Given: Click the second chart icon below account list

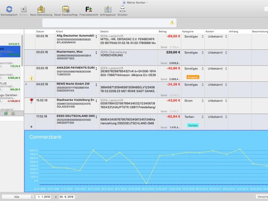Looking at the screenshot, I should coord(13,113).
